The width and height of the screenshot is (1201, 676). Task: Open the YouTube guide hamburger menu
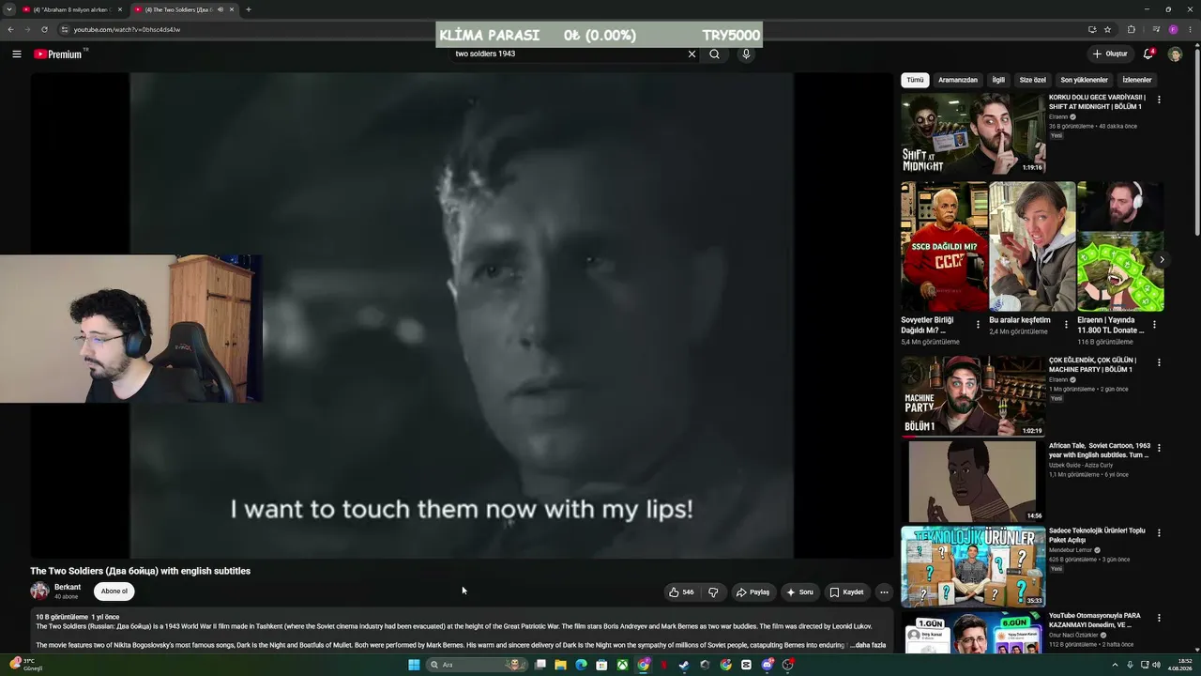coord(17,54)
